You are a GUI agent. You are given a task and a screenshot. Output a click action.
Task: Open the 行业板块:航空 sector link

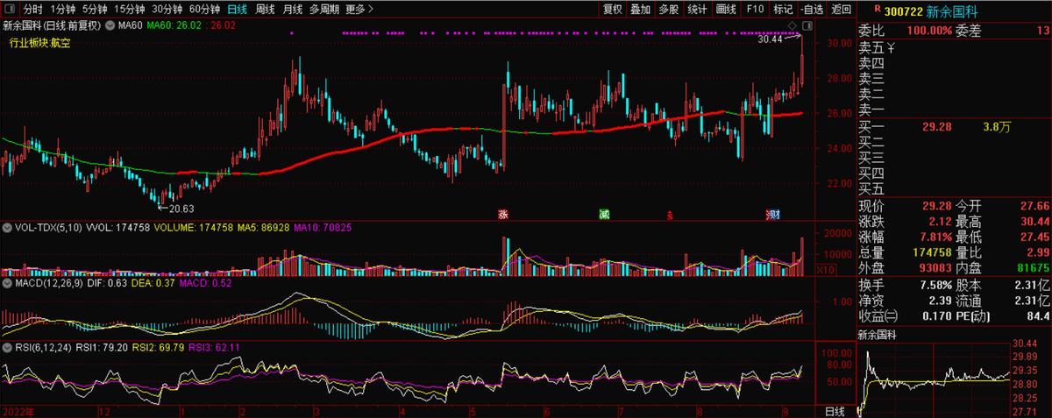(39, 42)
